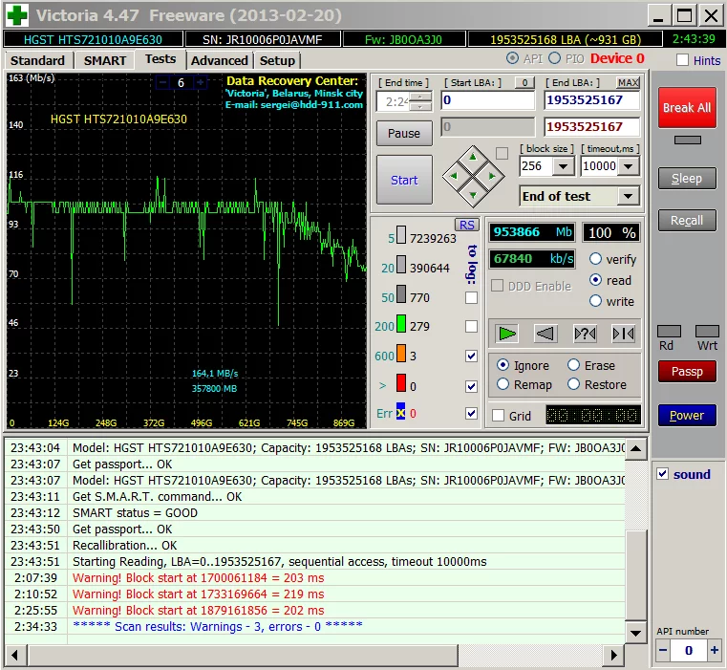727x670 pixels.
Task: Switch to the Tests tab
Action: click(x=160, y=59)
